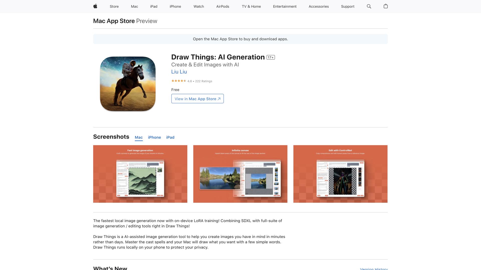Click the Edit with ControlNet screenshot
This screenshot has width=481, height=270.
click(x=340, y=174)
